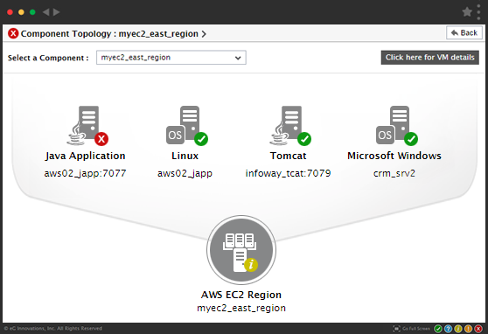Open the Select a Component dropdown

(x=171, y=58)
